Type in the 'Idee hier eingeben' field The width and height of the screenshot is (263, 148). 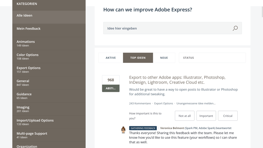[x=168, y=28]
